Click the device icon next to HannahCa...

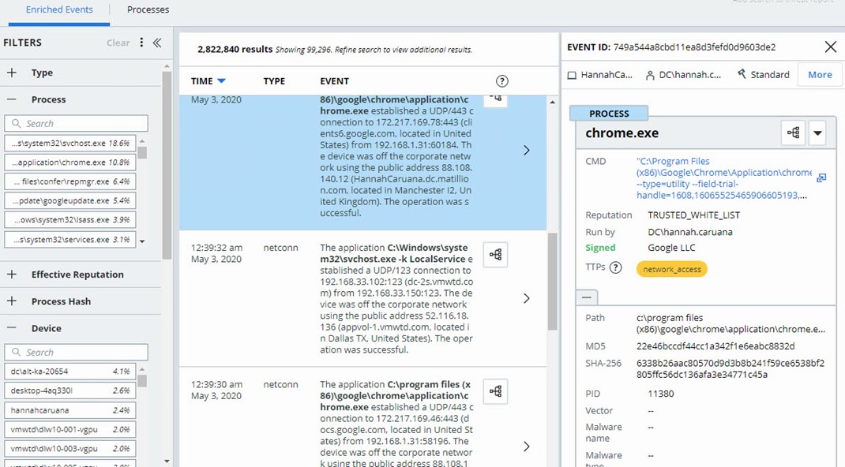(572, 75)
